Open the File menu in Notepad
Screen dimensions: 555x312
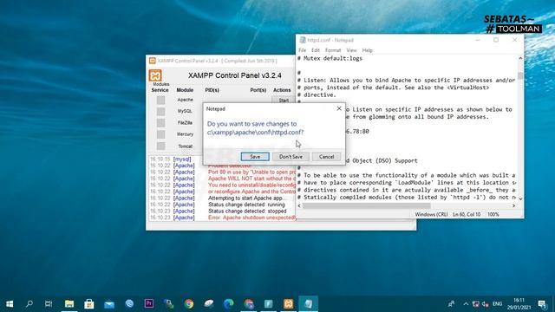[x=302, y=50]
